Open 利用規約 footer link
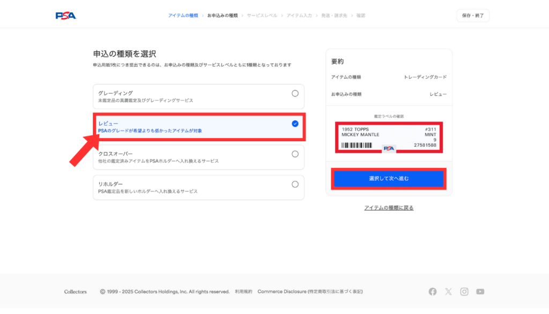 243,292
